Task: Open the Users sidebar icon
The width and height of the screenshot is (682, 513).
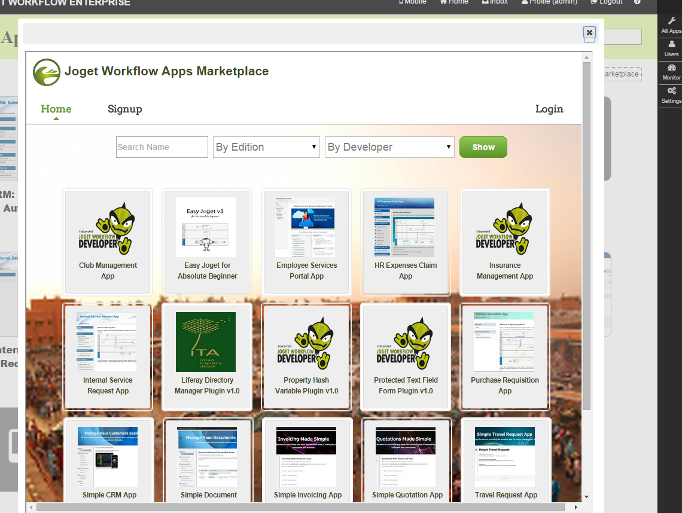Action: pyautogui.click(x=671, y=45)
